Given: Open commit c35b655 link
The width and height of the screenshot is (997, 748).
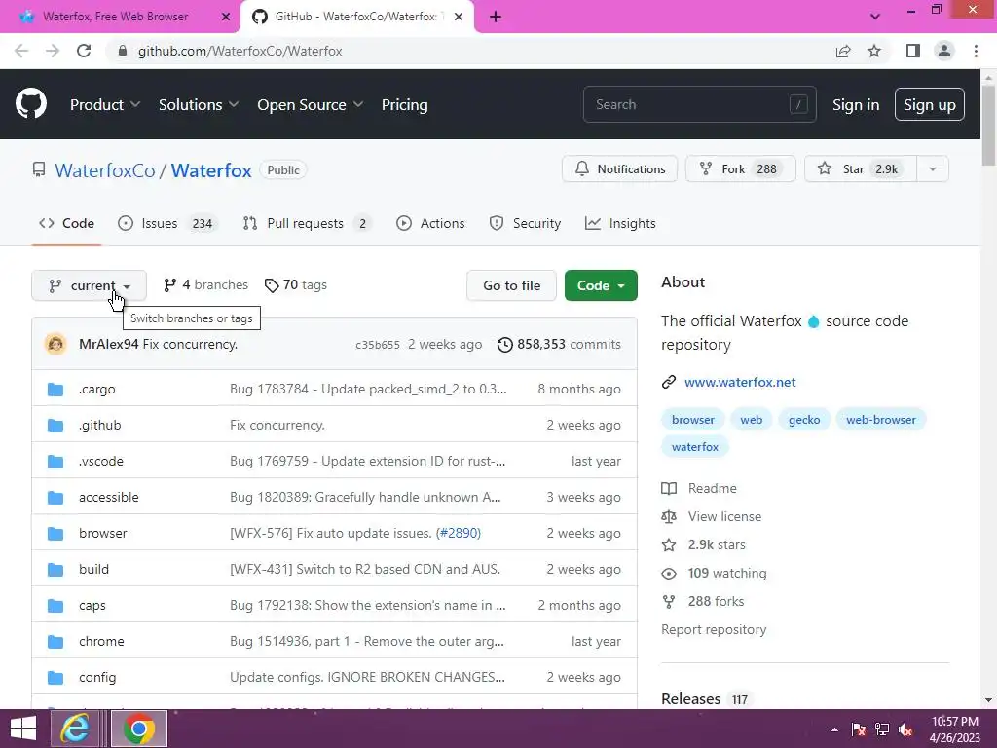Looking at the screenshot, I should (378, 345).
